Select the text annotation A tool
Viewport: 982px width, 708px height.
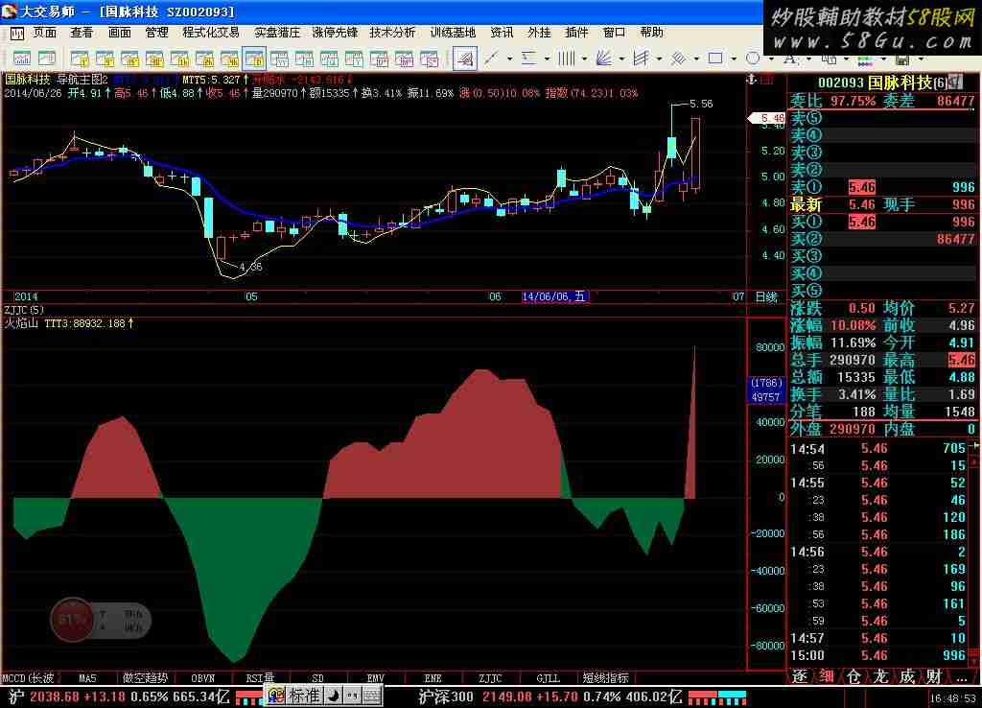coord(790,59)
